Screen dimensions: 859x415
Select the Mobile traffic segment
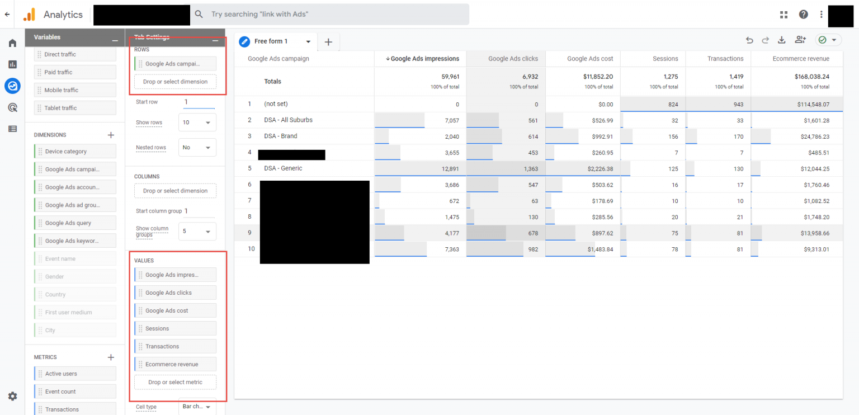pyautogui.click(x=75, y=90)
